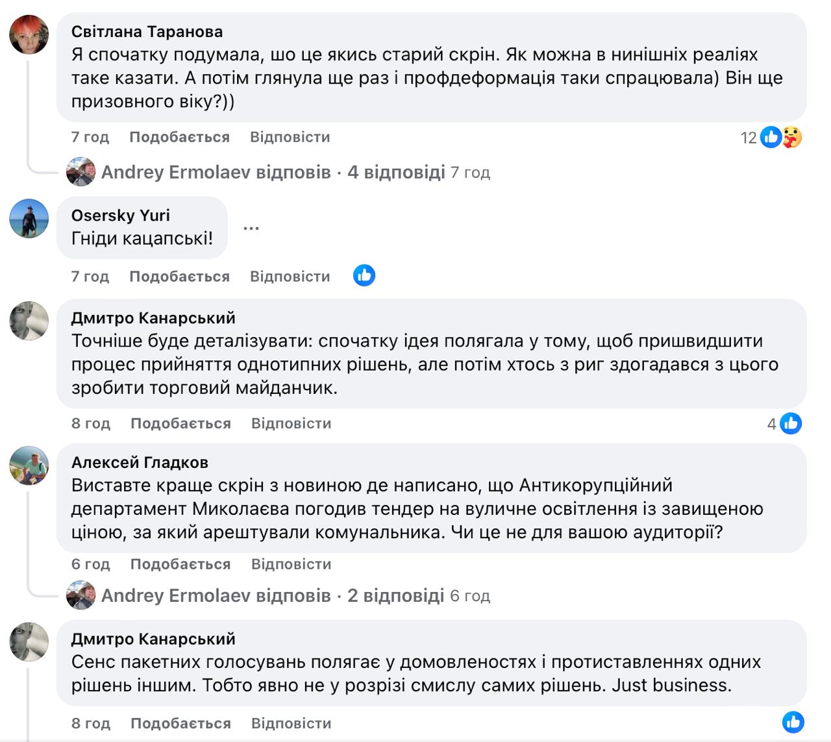Click Алексей Гладков's avatar photo

(x=29, y=465)
